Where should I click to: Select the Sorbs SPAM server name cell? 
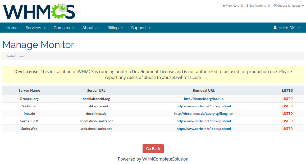(29, 121)
